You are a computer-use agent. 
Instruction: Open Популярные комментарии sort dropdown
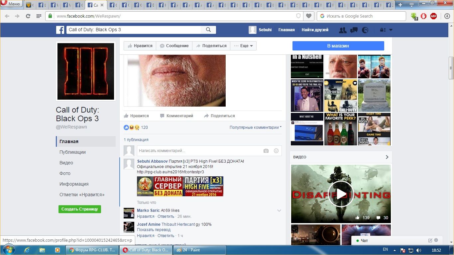coord(255,127)
